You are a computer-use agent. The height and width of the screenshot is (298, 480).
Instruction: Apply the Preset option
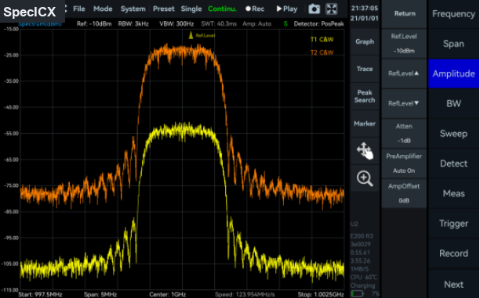164,9
